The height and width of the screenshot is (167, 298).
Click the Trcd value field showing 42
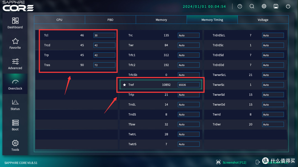click(104, 45)
